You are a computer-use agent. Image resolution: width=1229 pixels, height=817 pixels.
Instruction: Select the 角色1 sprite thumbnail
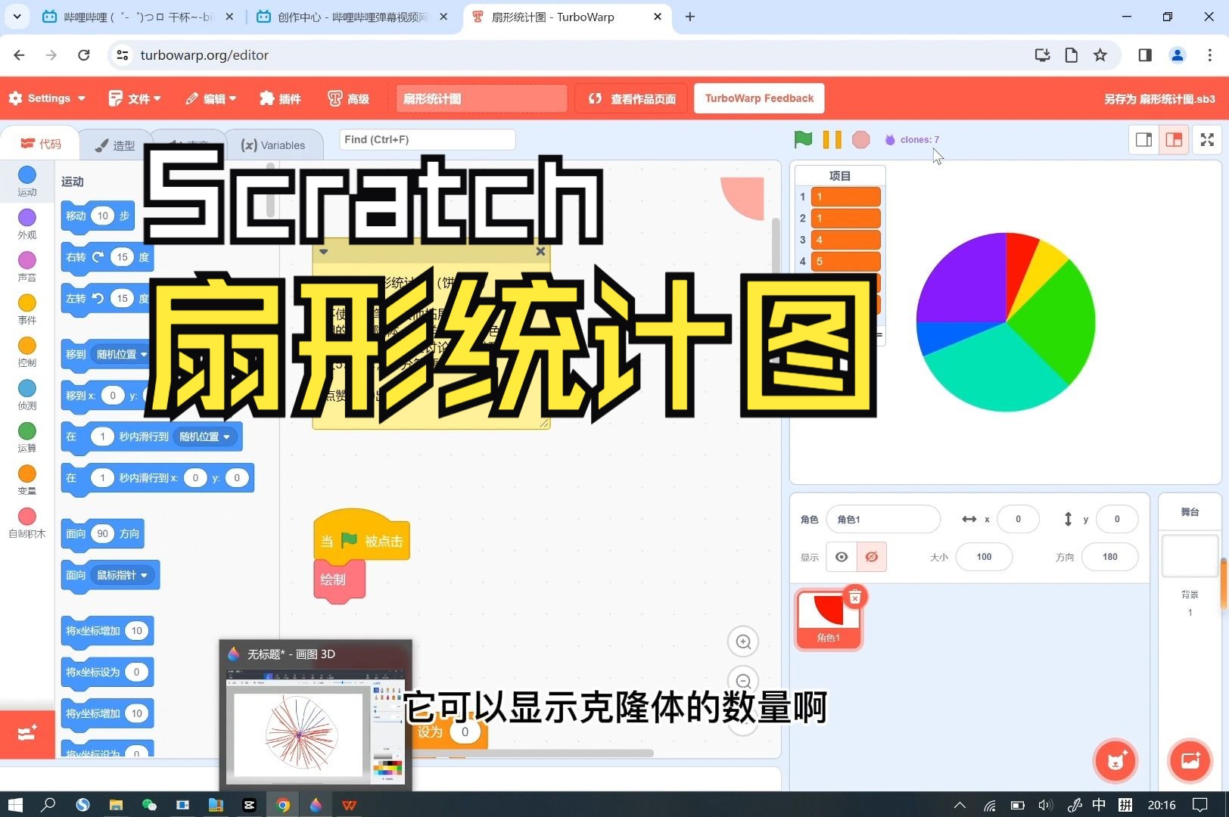click(x=828, y=620)
